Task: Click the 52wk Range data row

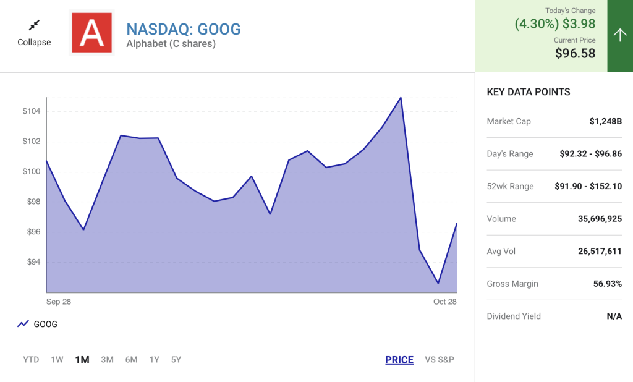Action: click(554, 186)
